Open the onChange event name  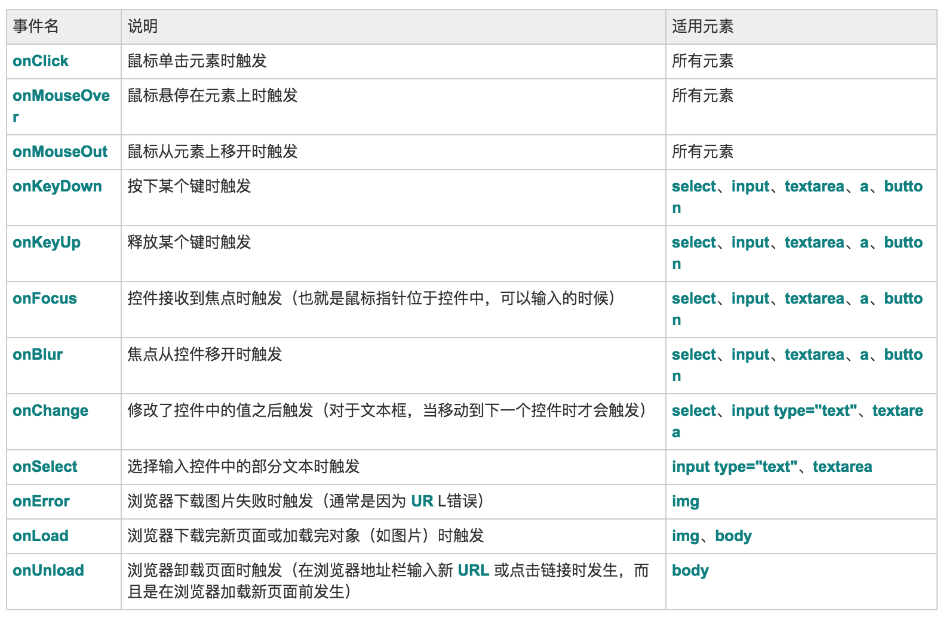(50, 411)
